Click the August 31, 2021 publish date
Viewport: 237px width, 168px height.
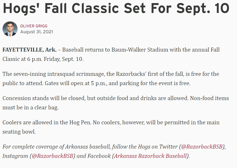(37, 32)
